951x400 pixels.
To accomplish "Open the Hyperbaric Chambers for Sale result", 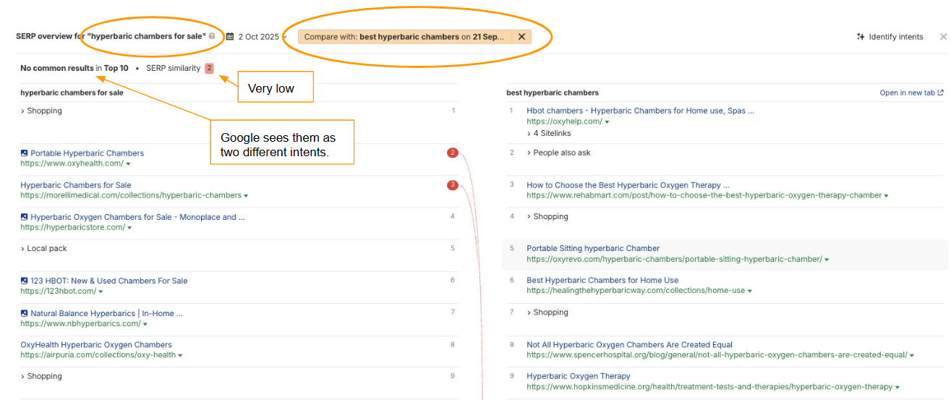I will click(76, 185).
